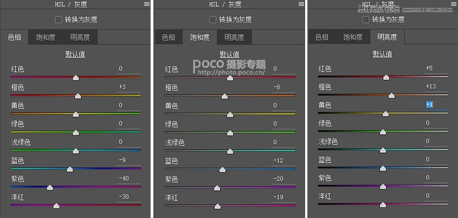Click the 绿色 luminance slider handle
This screenshot has width=458, height=218.
[x=383, y=132]
